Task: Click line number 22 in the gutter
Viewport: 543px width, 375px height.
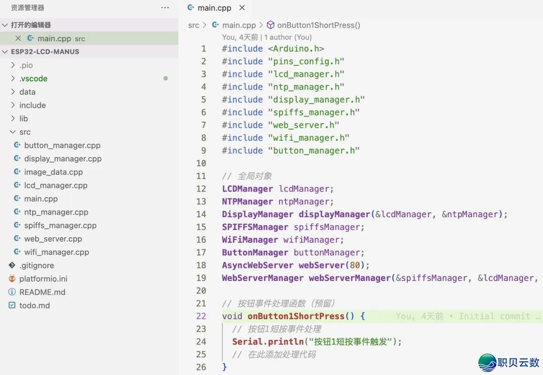Action: (201, 316)
